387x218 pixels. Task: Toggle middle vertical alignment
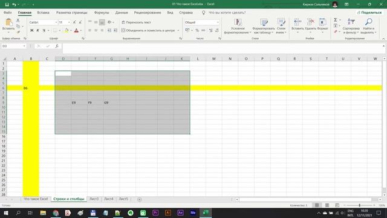click(x=96, y=22)
